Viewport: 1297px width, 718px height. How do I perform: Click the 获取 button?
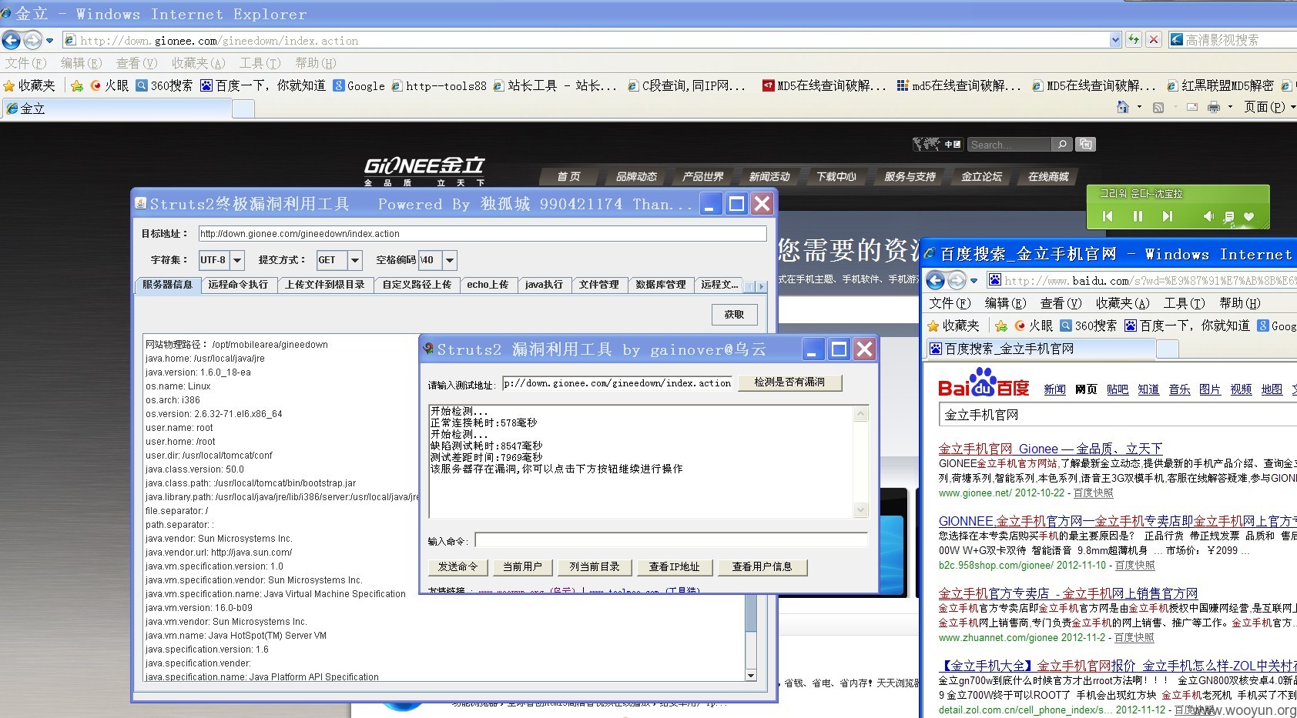pyautogui.click(x=734, y=314)
